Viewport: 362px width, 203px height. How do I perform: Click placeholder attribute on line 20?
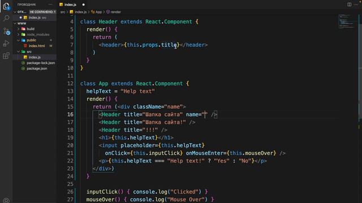tap(162, 145)
